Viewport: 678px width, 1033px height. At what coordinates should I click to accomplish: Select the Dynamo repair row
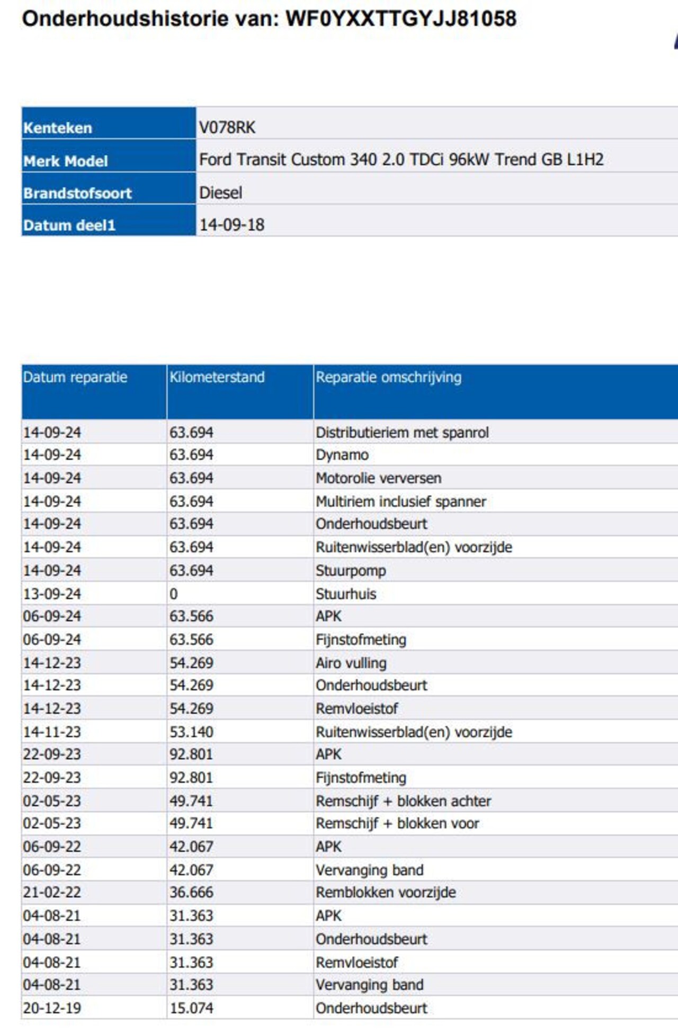[x=342, y=455]
